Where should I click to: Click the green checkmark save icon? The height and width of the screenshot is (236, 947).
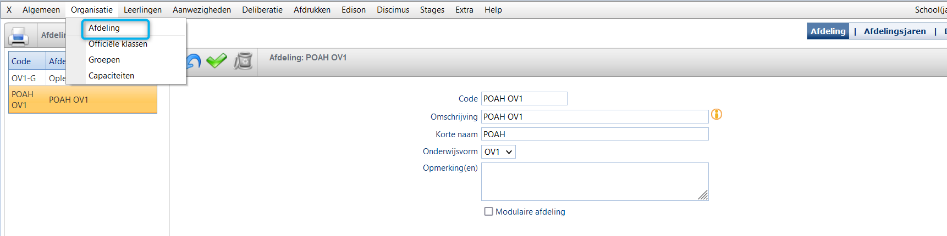(x=217, y=60)
